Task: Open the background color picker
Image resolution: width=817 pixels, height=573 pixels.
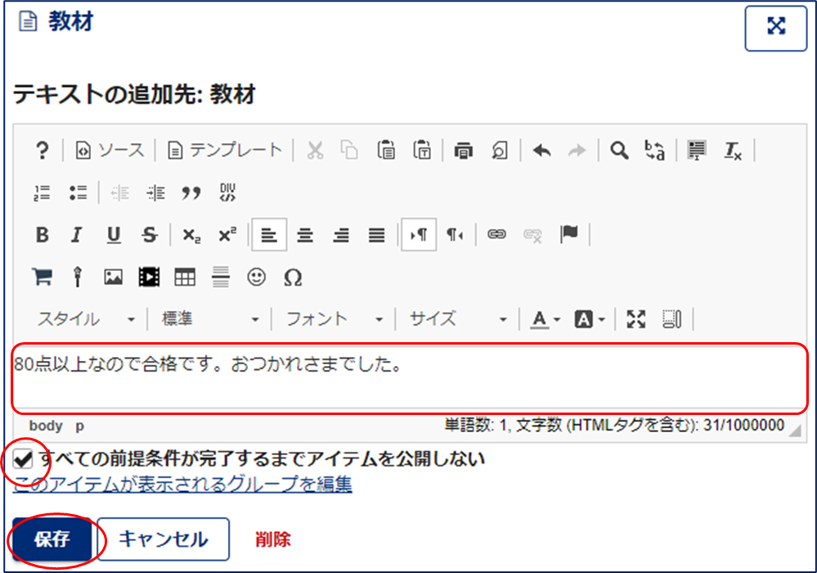Action: [x=590, y=319]
